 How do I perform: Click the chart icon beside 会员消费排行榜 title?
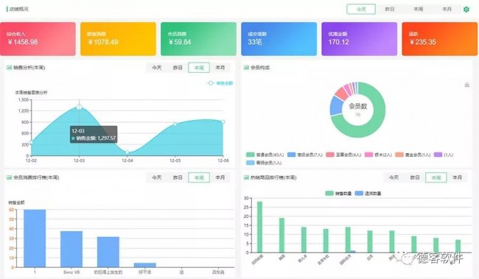coord(9,177)
